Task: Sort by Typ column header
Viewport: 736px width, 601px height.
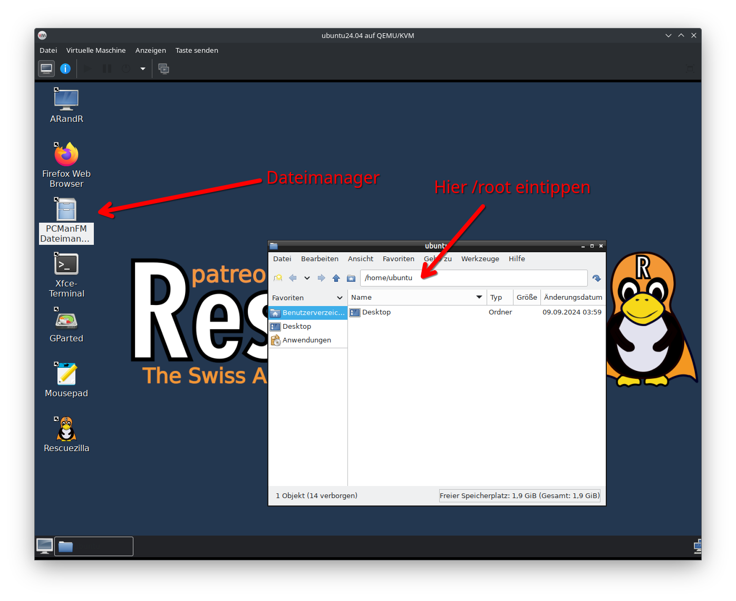Action: coord(500,298)
